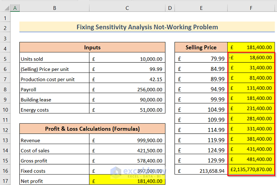
Task: Click column B header
Action: pyautogui.click(x=54, y=8)
